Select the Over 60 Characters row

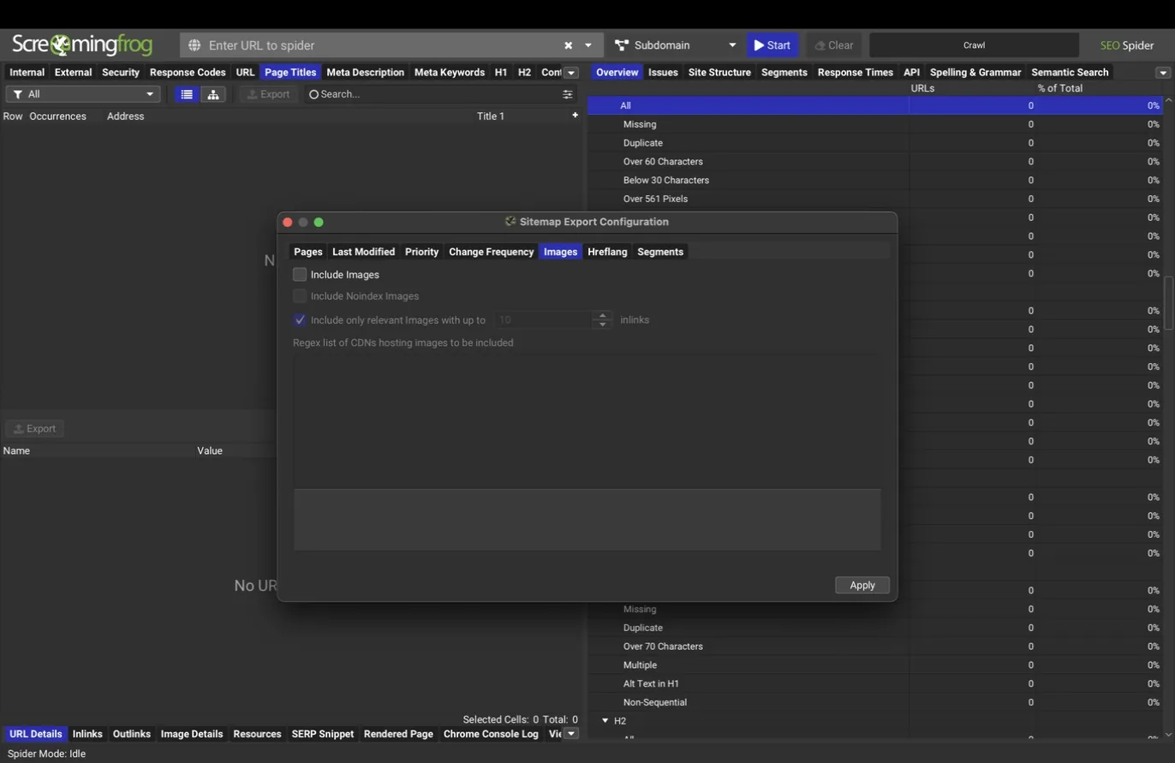tap(874, 162)
